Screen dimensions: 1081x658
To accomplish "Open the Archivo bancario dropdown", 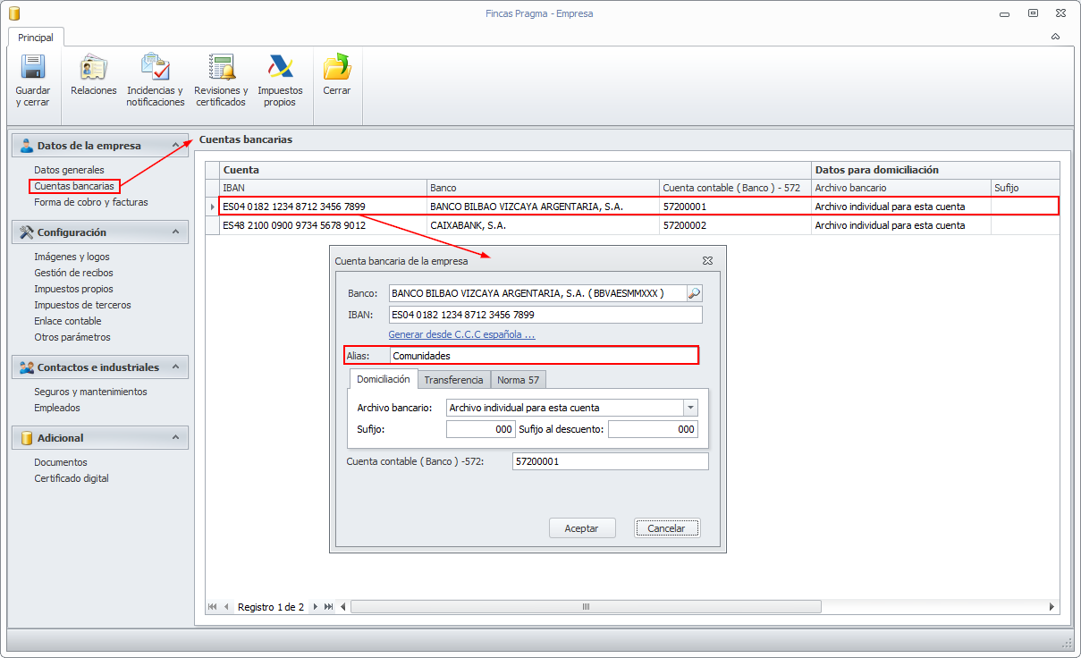I will click(690, 408).
